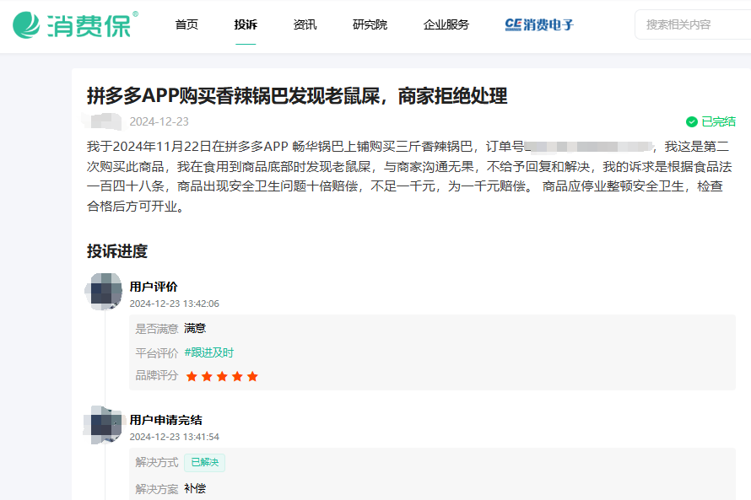
Task: Click the 补偿 solution value
Action: 195,488
